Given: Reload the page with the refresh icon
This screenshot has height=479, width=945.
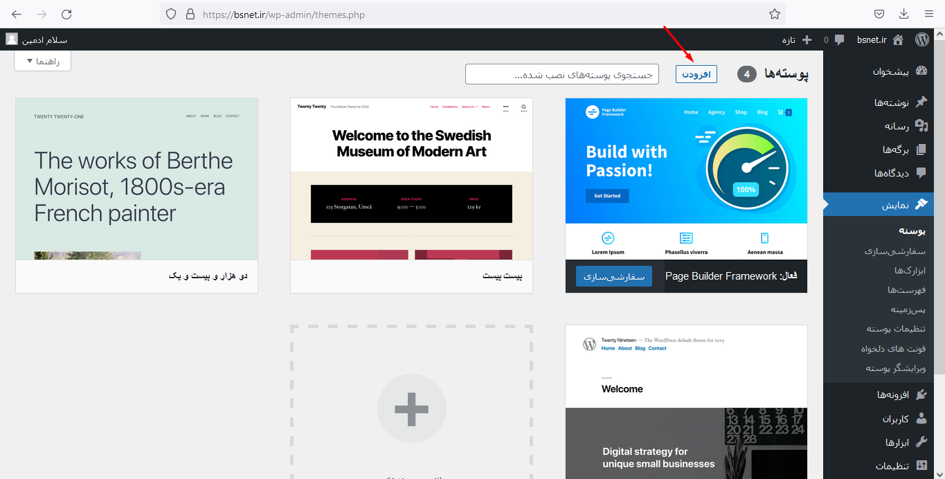Looking at the screenshot, I should [x=66, y=14].
